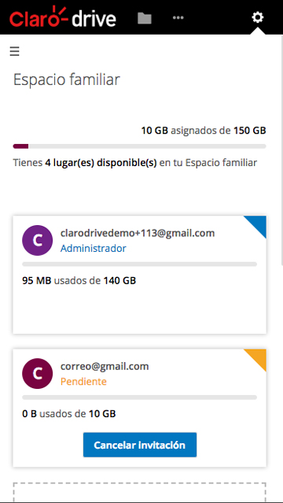Cancel the pending invitation
Image resolution: width=283 pixels, height=503 pixels.
[140, 445]
